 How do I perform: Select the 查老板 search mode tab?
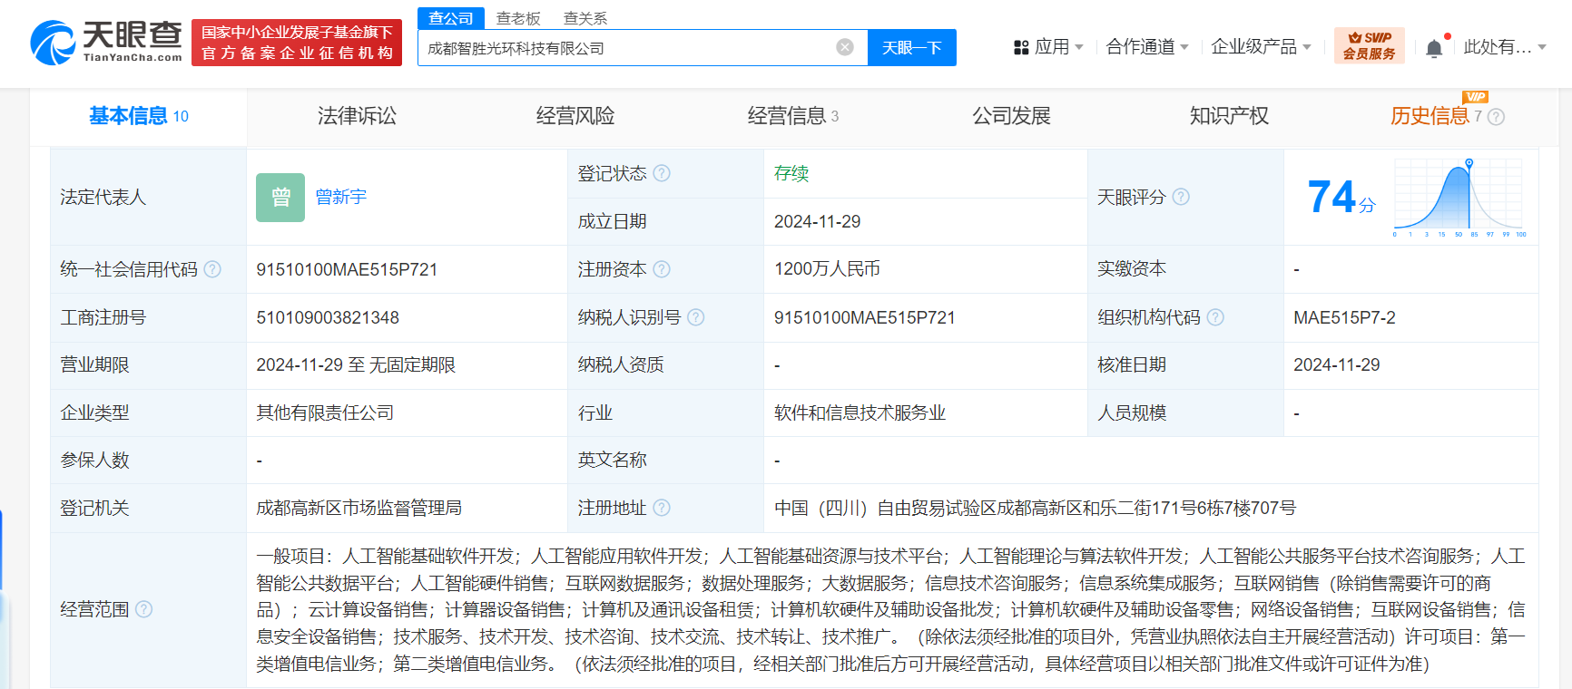(518, 18)
